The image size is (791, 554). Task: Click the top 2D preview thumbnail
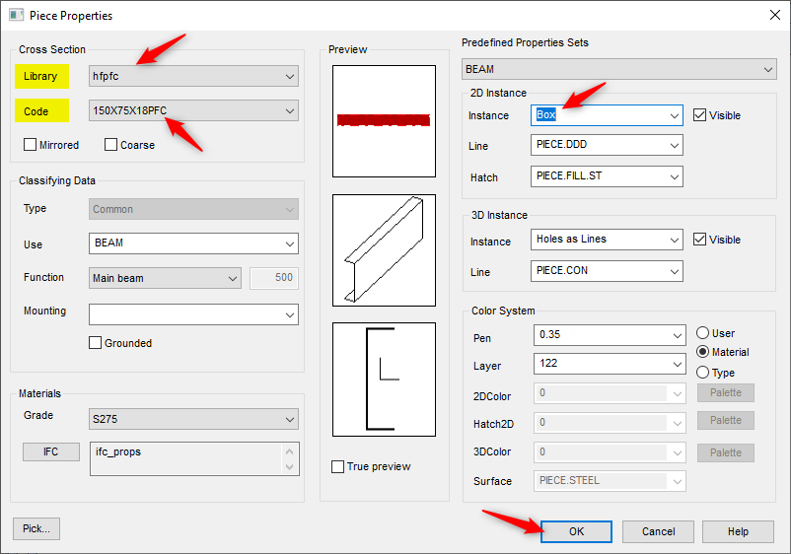(384, 121)
